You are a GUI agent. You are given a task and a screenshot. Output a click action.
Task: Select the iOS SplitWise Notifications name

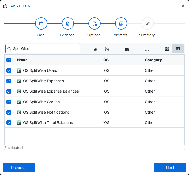46,112
